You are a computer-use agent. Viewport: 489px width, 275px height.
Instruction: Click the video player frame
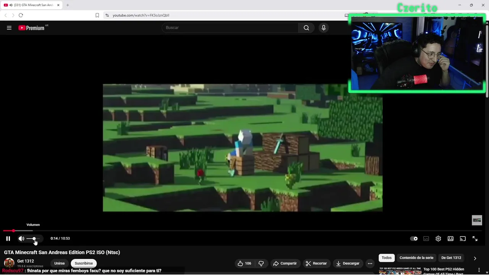click(243, 148)
